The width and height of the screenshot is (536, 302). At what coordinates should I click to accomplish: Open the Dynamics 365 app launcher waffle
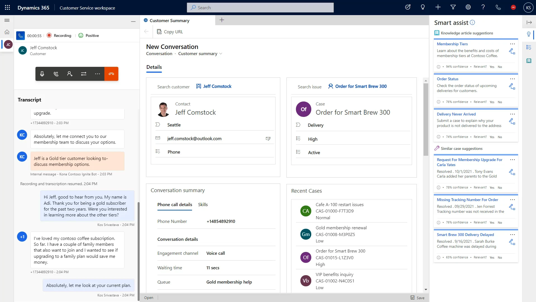click(8, 8)
